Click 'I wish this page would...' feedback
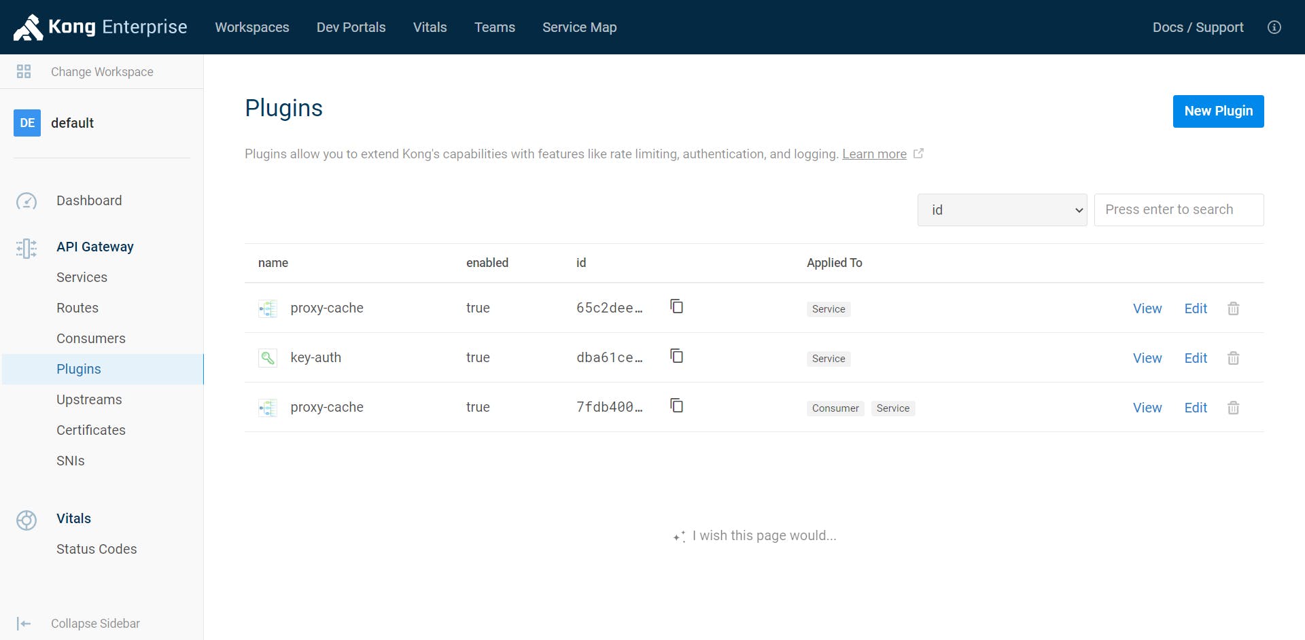Screen dimensions: 1305x640 click(764, 536)
